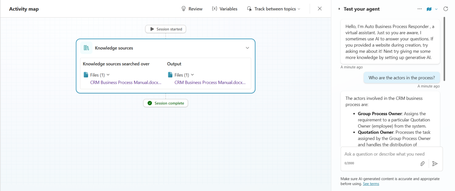
Task: Open CRM Business Process Manual in searched sources
Action: [126, 83]
